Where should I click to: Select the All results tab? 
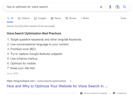(x=10, y=18)
